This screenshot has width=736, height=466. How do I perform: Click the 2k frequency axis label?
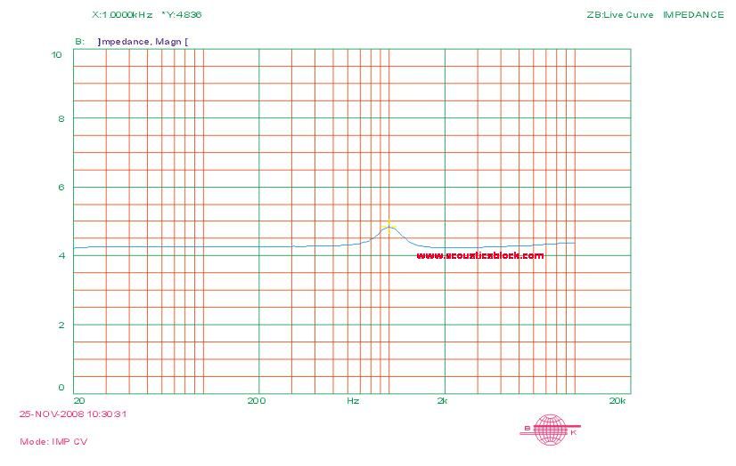tap(442, 401)
